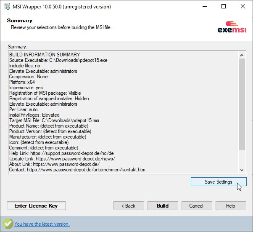Cancel the MSI Wrapper wizard
The width and height of the screenshot is (253, 232).
pyautogui.click(x=197, y=205)
